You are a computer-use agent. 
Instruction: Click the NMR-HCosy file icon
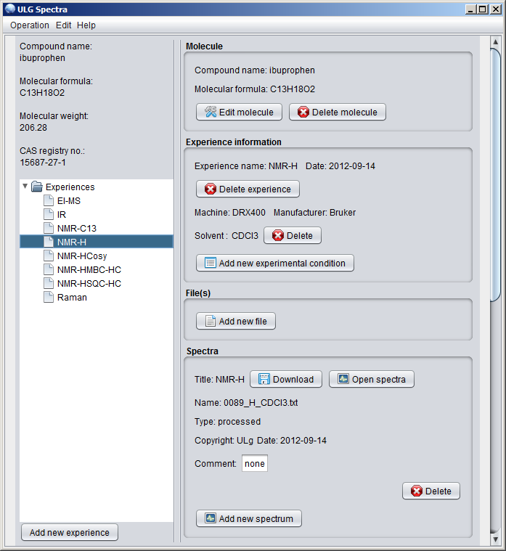49,256
